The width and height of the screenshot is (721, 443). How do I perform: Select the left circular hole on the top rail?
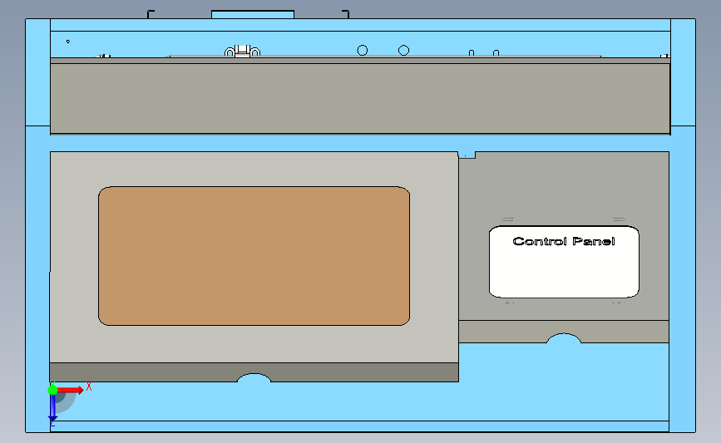[363, 50]
